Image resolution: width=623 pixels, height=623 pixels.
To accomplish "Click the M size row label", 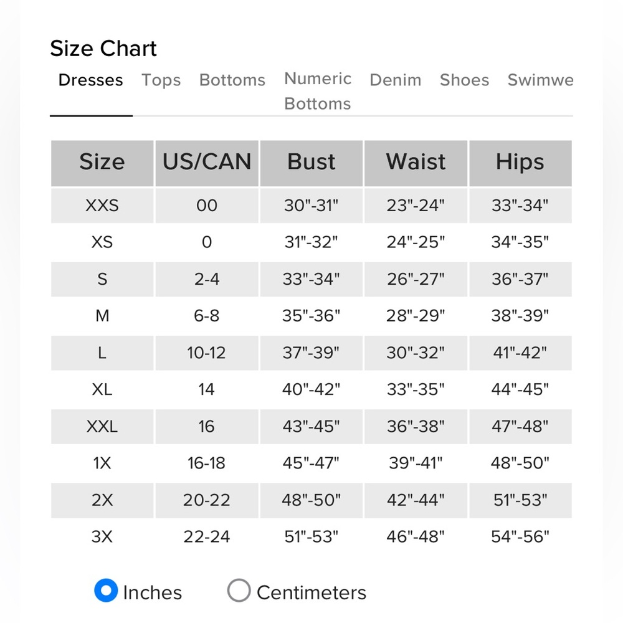I will tap(102, 316).
